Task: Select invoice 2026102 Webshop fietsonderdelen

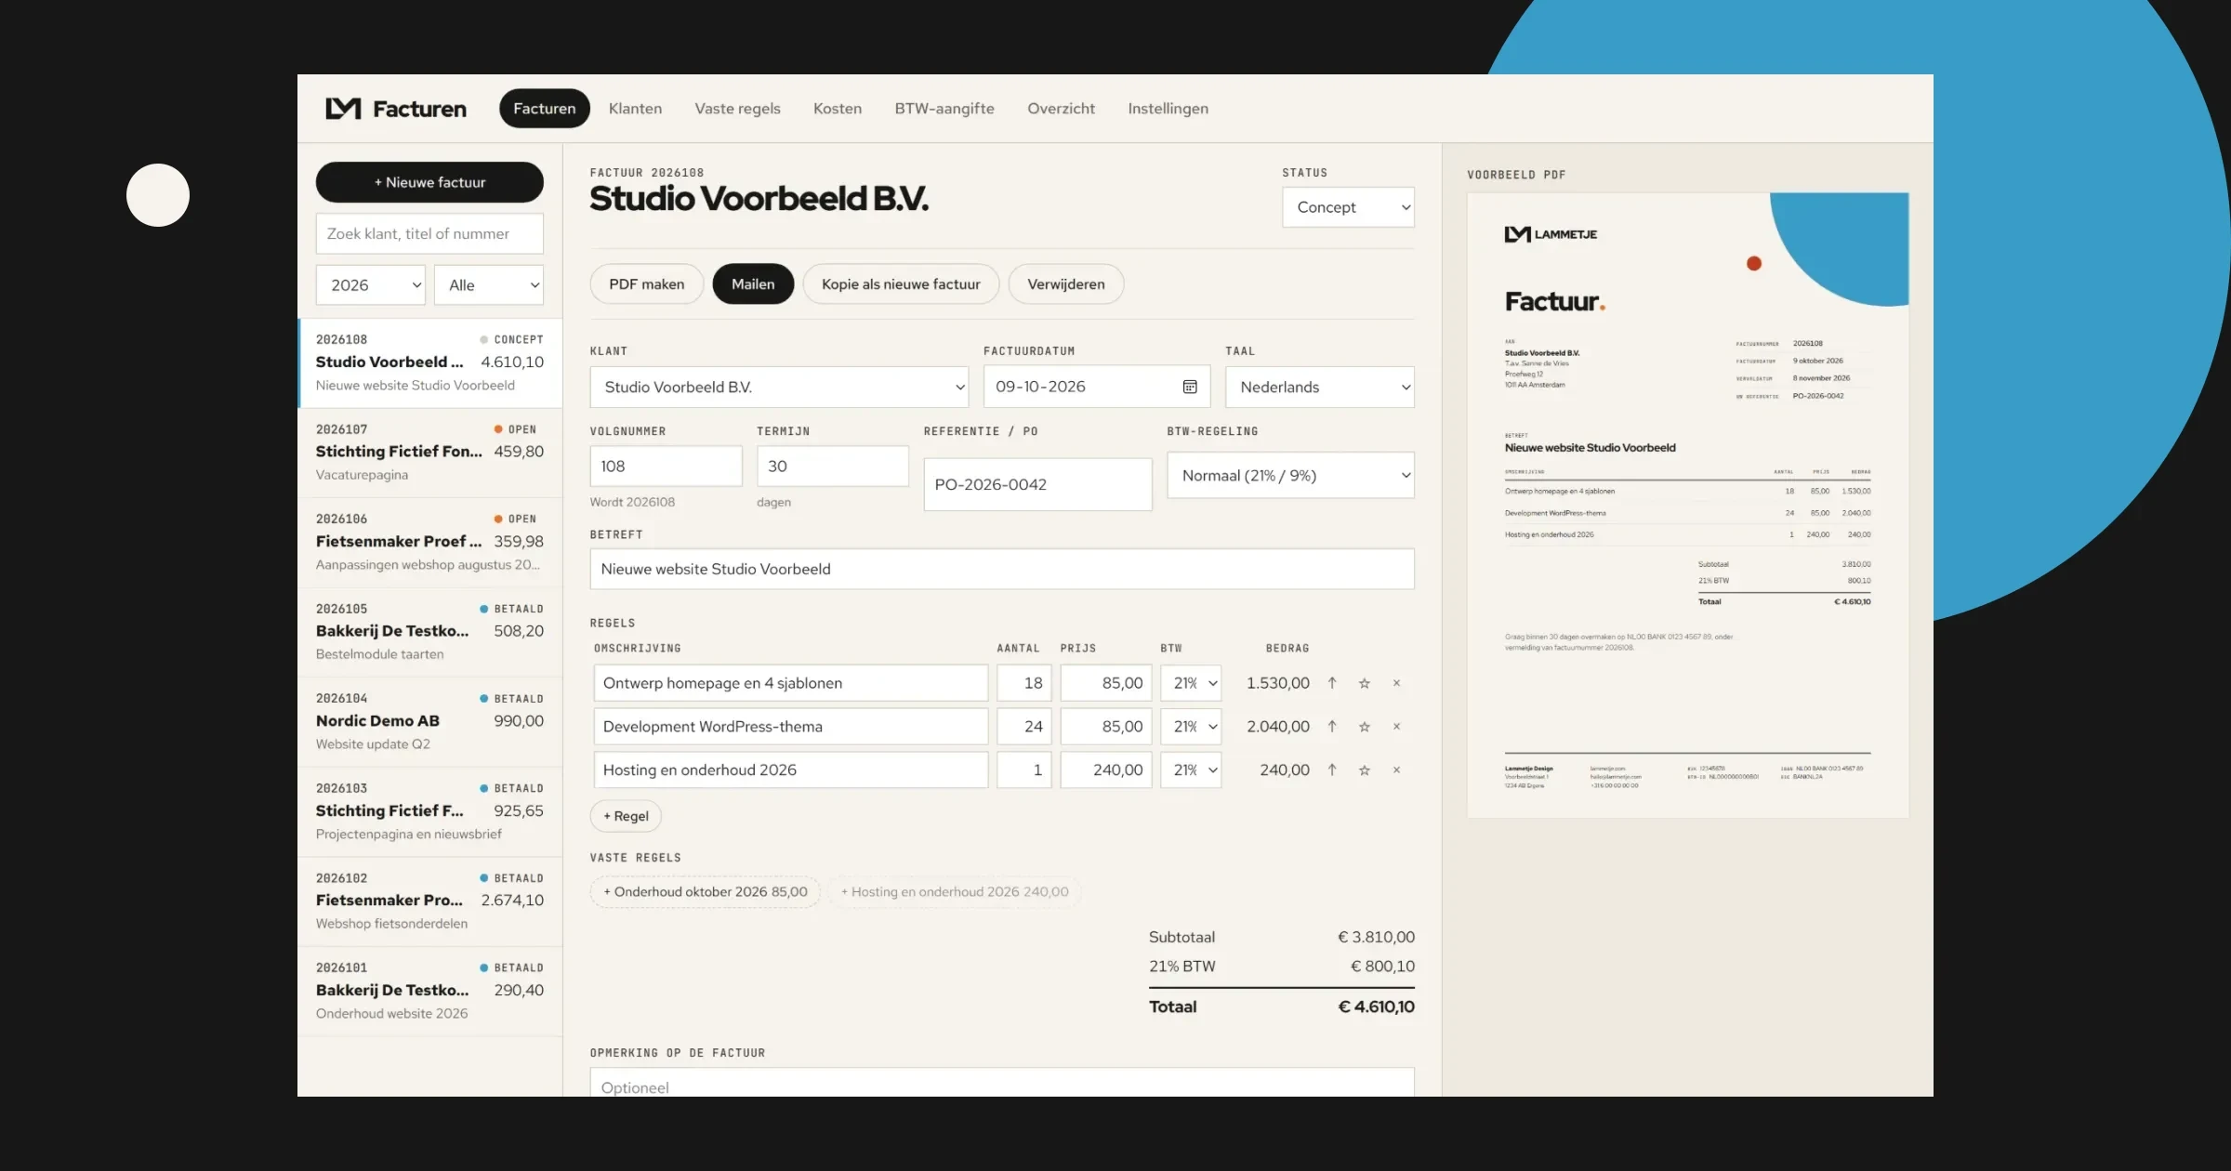Action: pyautogui.click(x=429, y=901)
